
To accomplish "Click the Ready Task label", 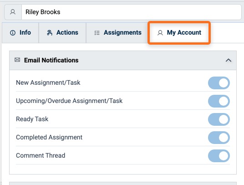I will 32,119.
